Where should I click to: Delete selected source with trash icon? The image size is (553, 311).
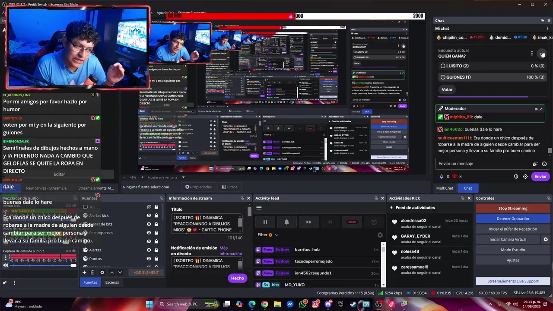(x=92, y=273)
